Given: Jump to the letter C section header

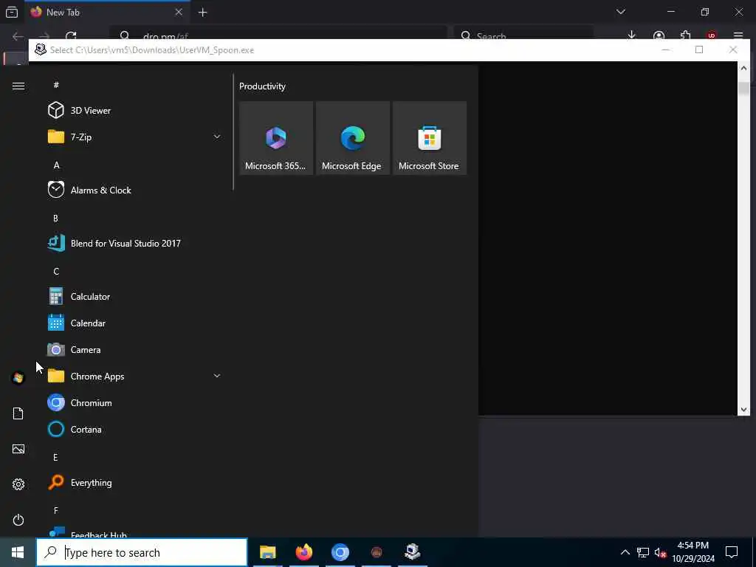Looking at the screenshot, I should coord(56,272).
